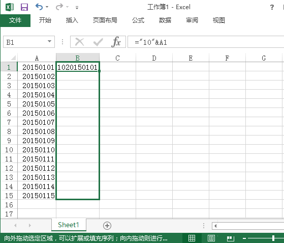Viewport: 284px width, 243px height.
Task: Expand the Name Box dropdown
Action: [49, 41]
